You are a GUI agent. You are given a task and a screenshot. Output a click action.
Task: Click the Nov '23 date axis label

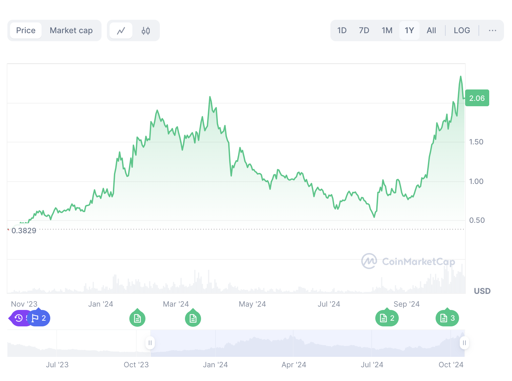24,304
